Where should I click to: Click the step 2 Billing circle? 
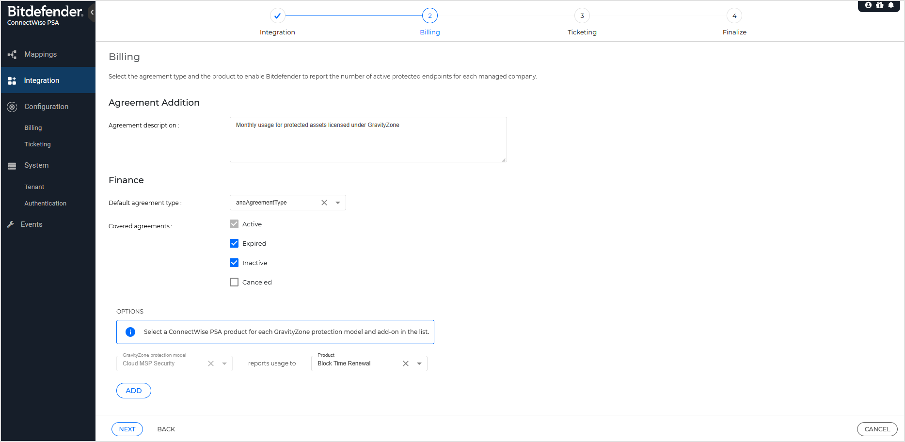[430, 16]
